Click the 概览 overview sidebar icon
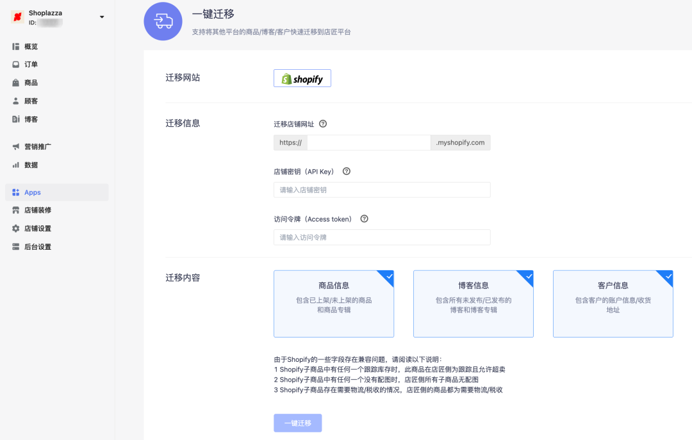The image size is (692, 440). pyautogui.click(x=16, y=46)
